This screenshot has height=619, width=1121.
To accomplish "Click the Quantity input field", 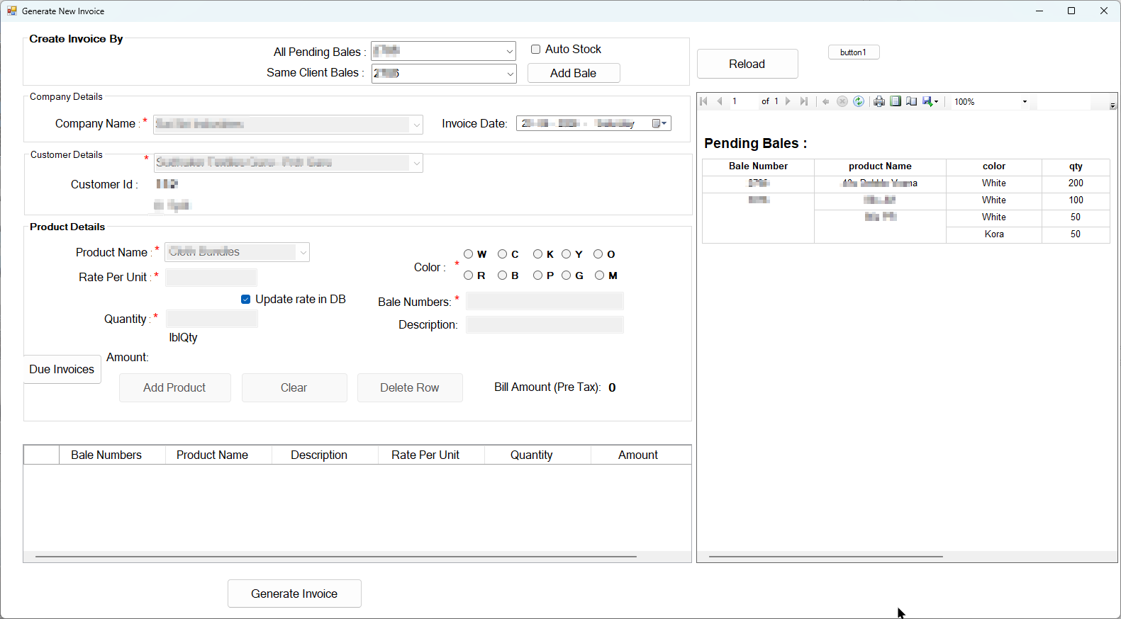I will click(x=211, y=319).
